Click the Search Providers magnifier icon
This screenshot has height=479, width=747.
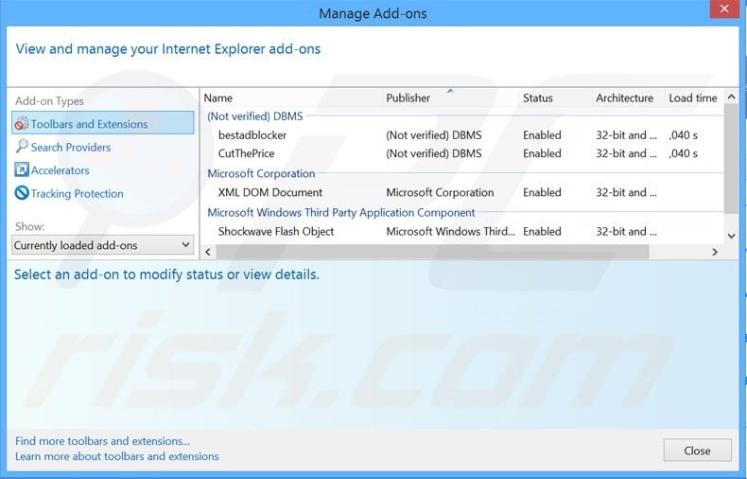pyautogui.click(x=22, y=147)
